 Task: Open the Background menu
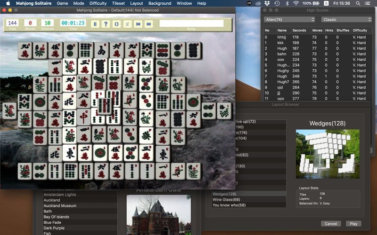160,3
